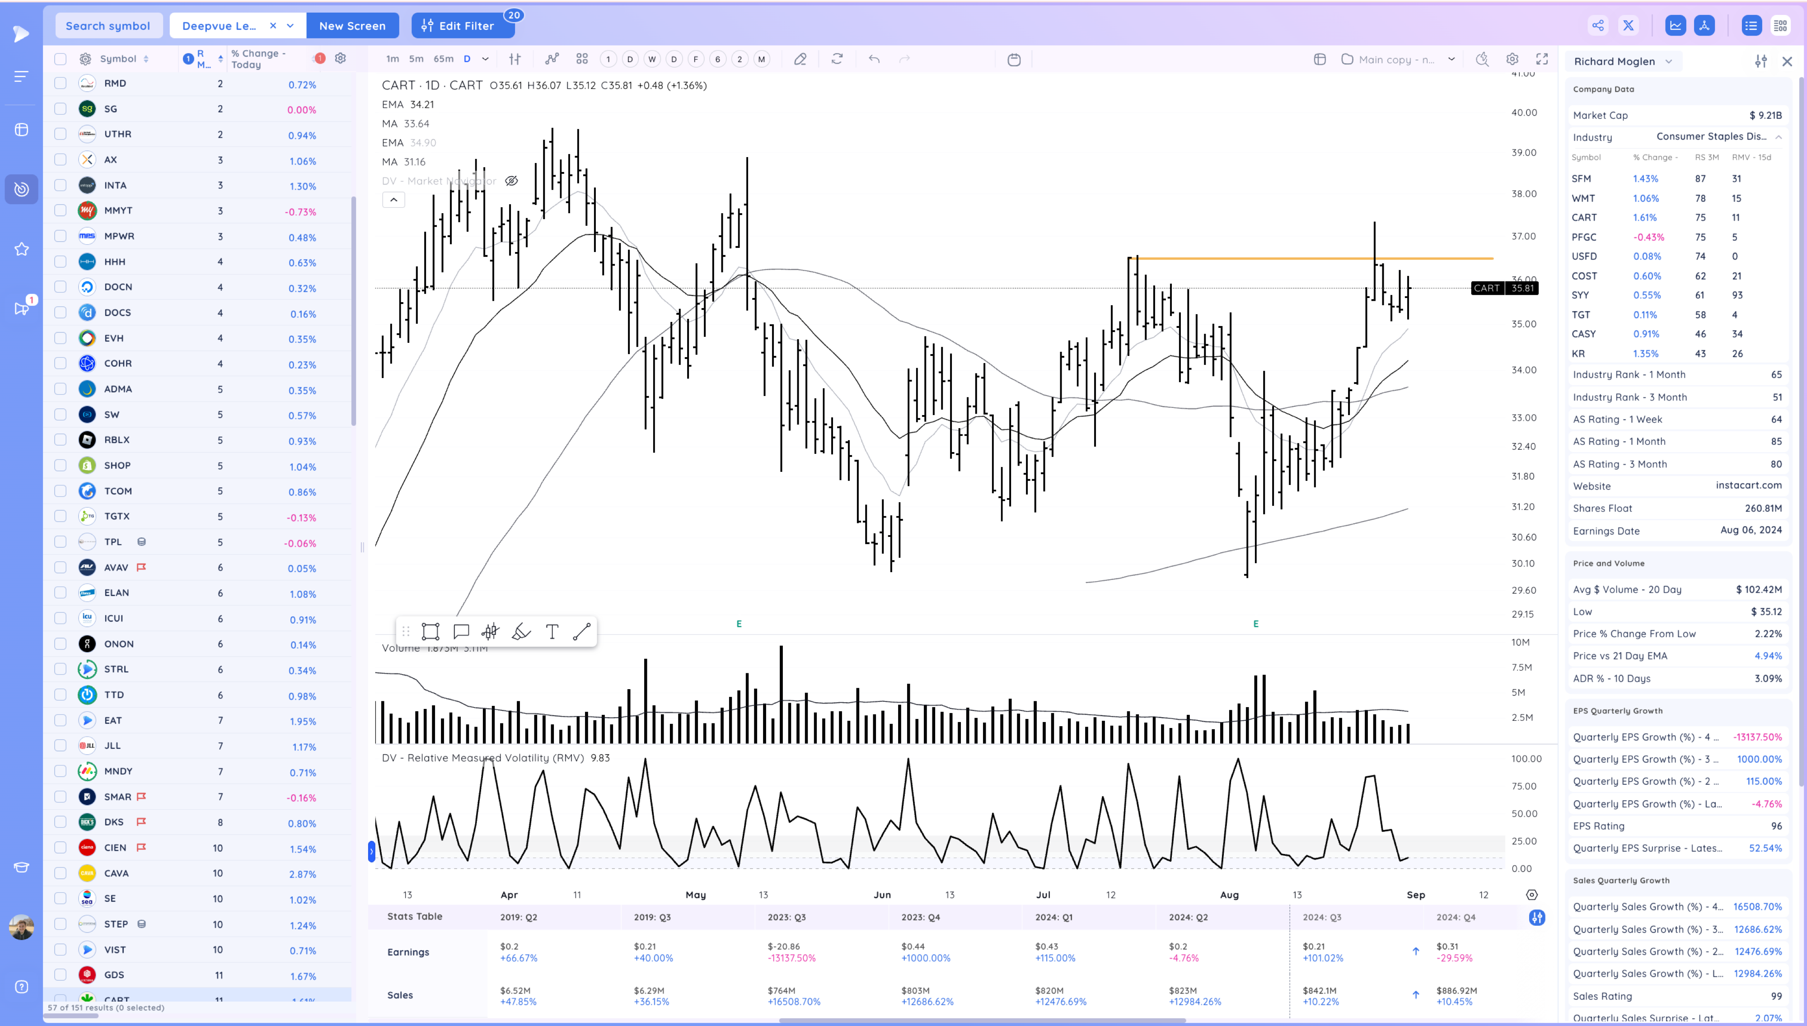Click the New Screen button

[352, 26]
